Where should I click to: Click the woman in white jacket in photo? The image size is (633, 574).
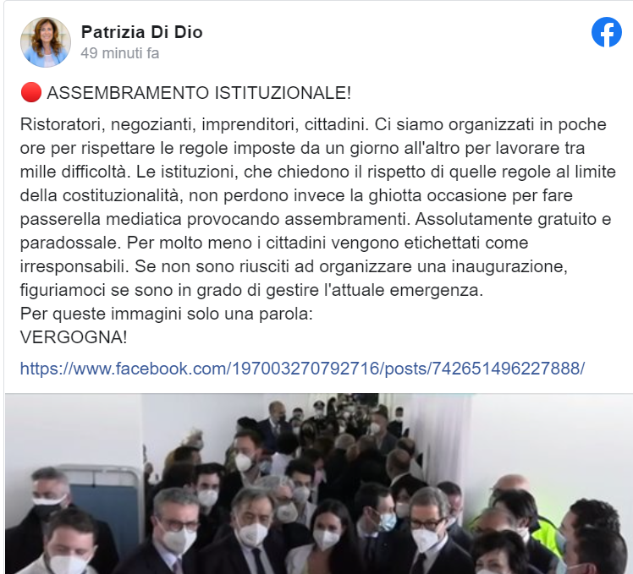click(x=323, y=538)
